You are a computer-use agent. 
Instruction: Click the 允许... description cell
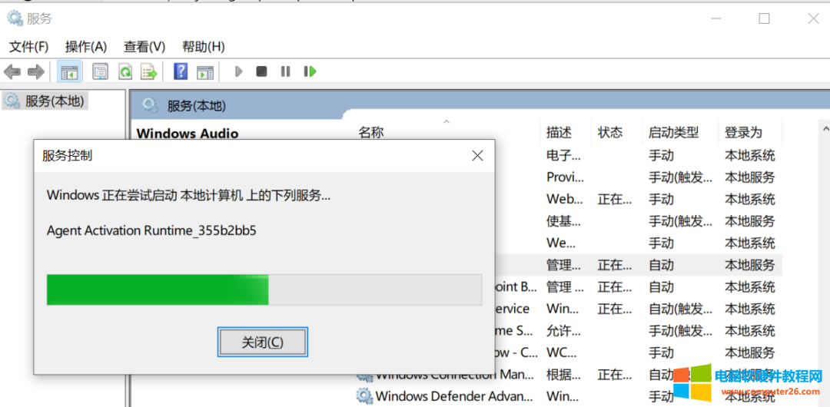point(564,331)
